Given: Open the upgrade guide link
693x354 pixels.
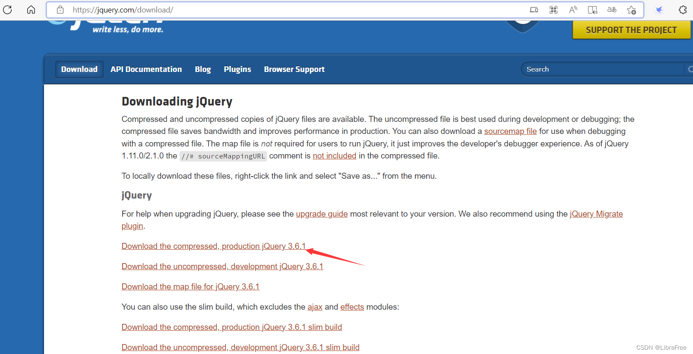Looking at the screenshot, I should click(322, 214).
